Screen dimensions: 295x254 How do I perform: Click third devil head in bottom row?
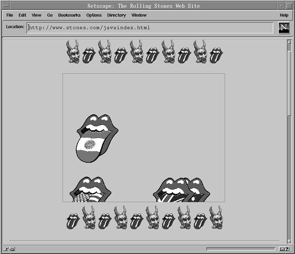pos(152,217)
